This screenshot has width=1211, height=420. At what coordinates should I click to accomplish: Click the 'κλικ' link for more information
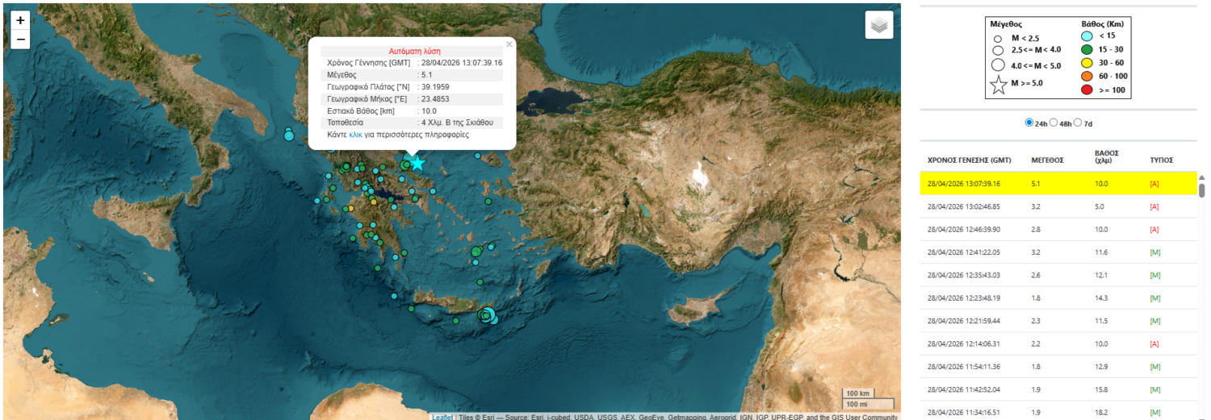click(355, 135)
